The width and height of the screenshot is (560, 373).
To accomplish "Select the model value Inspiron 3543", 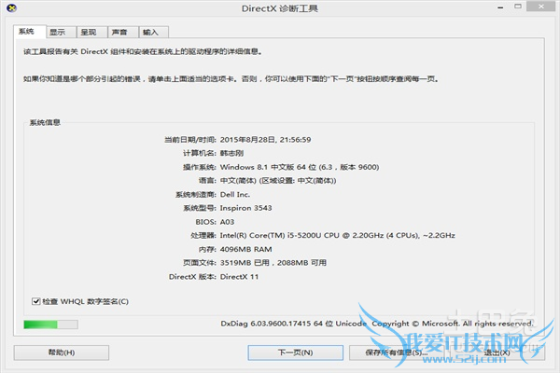I will pyautogui.click(x=245, y=208).
